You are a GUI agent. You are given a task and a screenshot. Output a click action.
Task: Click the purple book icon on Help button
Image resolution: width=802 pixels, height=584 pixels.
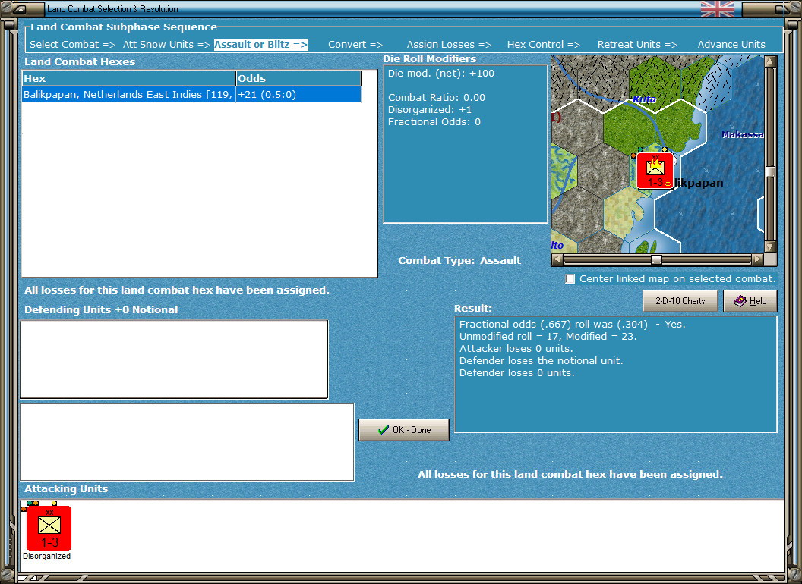(x=740, y=301)
